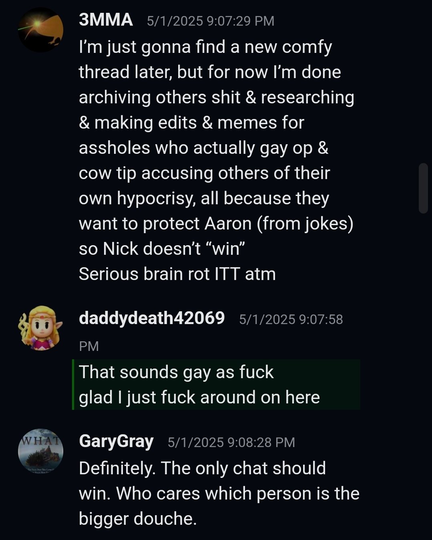Click the 9:08:28 PM timestamp
This screenshot has width=432, height=540.
(231, 442)
